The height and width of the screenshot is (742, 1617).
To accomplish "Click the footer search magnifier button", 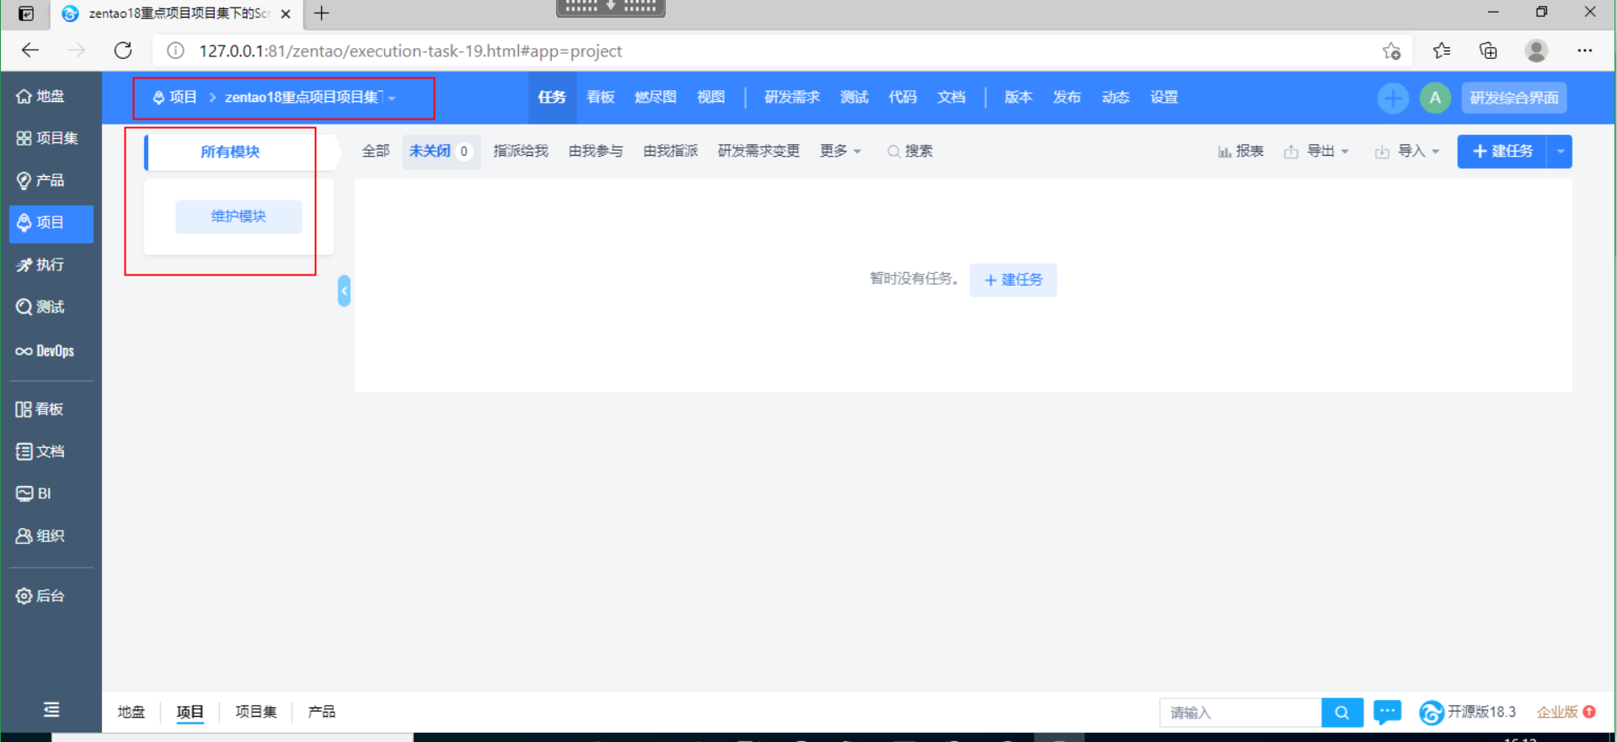I will (1341, 713).
